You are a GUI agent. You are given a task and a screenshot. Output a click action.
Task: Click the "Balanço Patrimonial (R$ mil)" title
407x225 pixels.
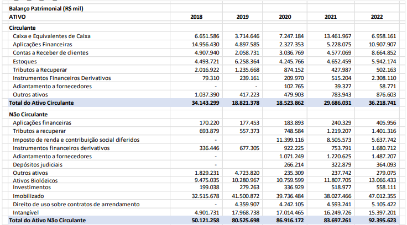pos(46,9)
